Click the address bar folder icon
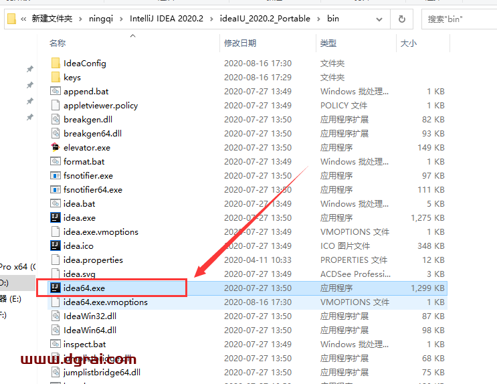 [11, 19]
